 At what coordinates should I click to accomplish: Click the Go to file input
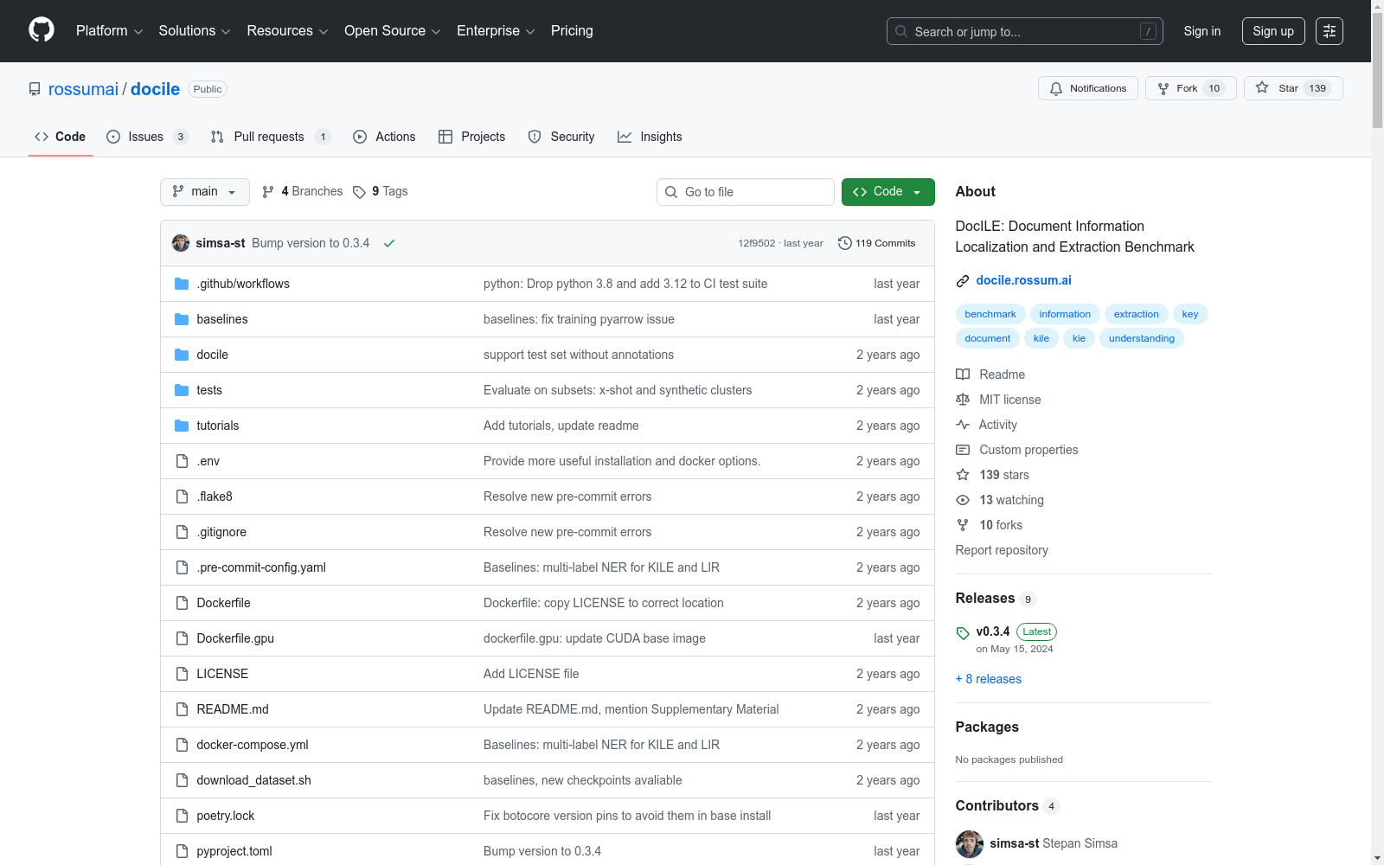coord(746,192)
